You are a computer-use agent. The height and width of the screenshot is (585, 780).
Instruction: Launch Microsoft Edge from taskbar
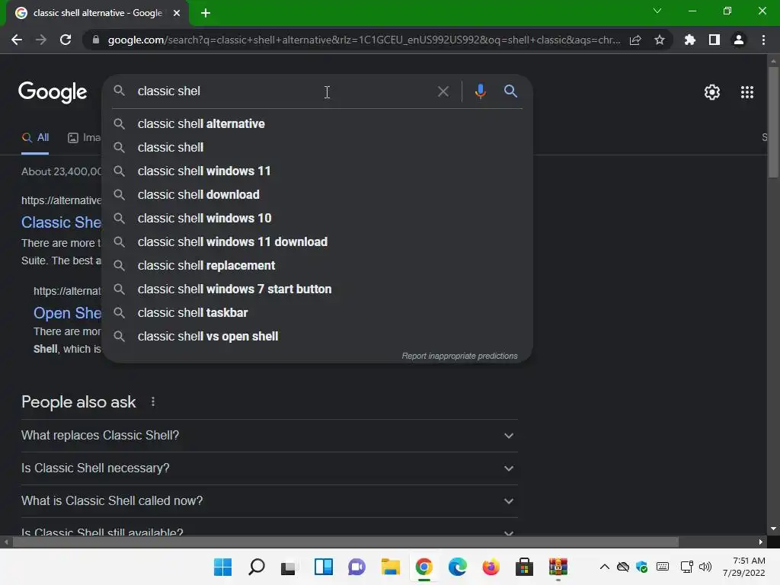pos(457,567)
